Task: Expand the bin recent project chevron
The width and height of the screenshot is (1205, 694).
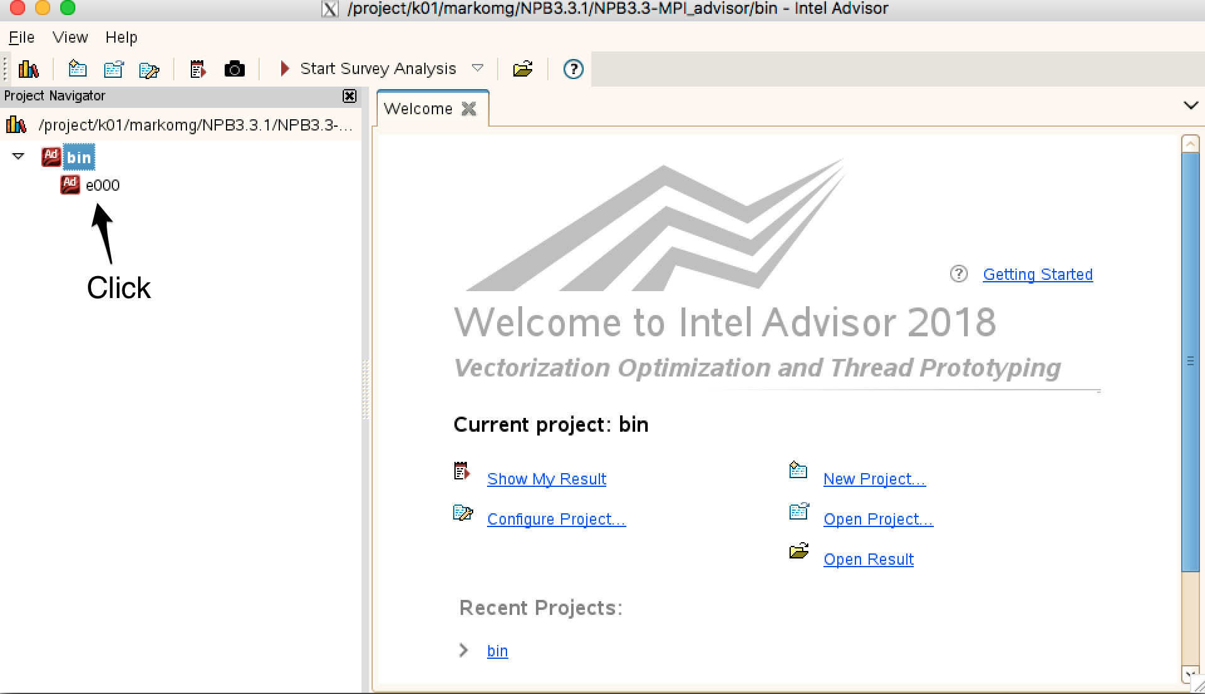Action: [464, 650]
